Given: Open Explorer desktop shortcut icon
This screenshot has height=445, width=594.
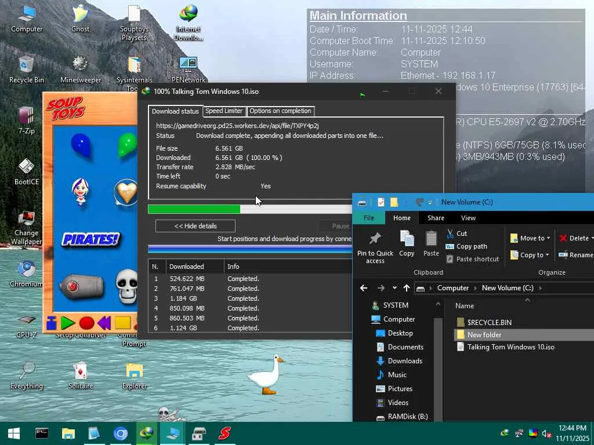Looking at the screenshot, I should pos(134,375).
